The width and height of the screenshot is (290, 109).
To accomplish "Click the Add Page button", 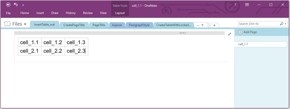I will click(247, 32).
